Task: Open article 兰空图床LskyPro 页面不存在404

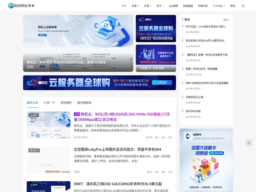Action: coord(118,149)
